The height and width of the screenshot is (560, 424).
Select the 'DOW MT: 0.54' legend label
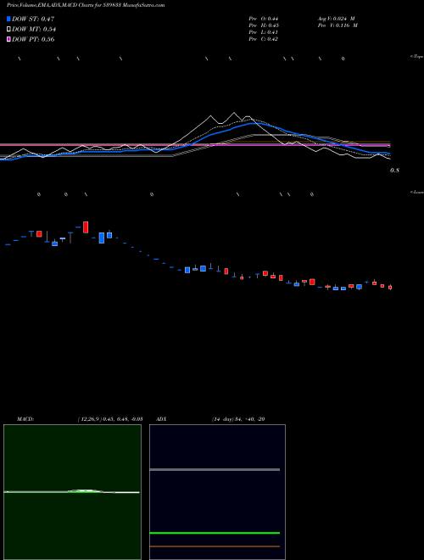pyautogui.click(x=34, y=30)
